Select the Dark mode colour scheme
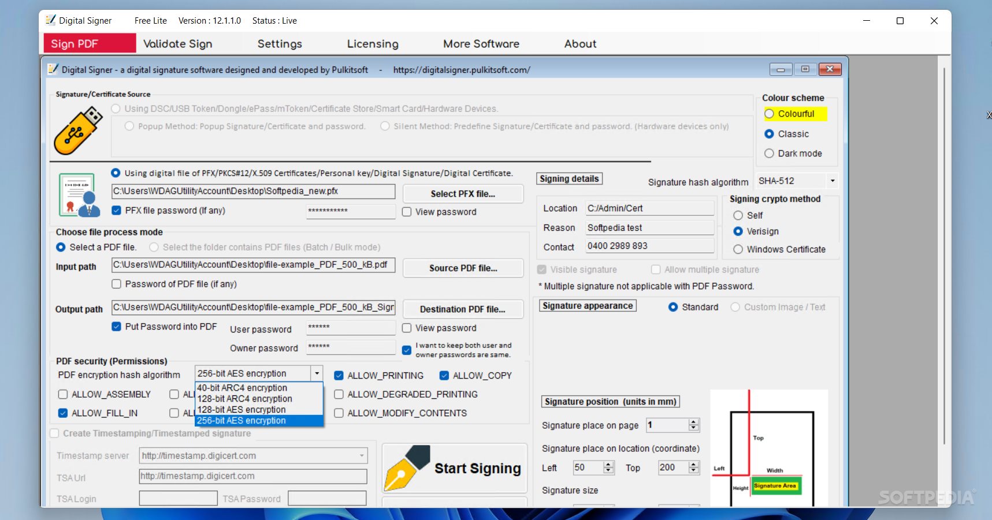992x520 pixels. [769, 154]
